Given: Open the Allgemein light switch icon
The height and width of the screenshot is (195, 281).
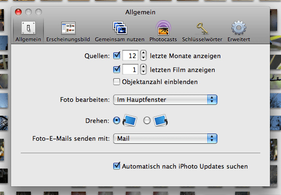Looking at the screenshot, I should coord(28,28).
